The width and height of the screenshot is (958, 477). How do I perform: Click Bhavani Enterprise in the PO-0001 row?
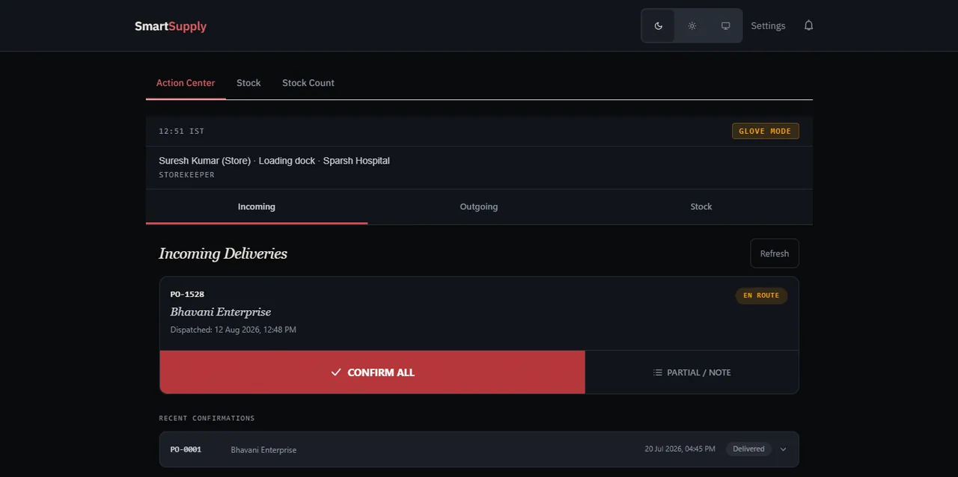click(263, 450)
